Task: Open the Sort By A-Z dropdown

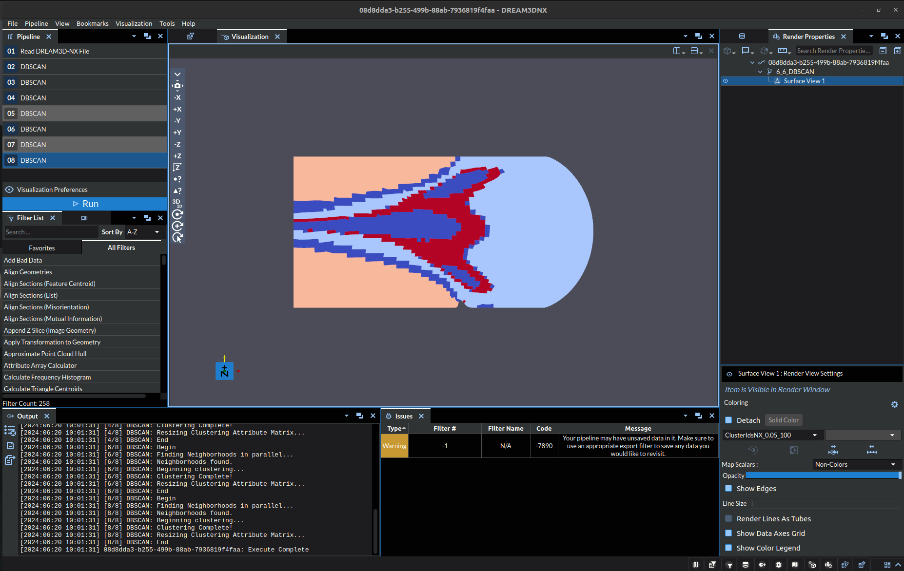Action: pyautogui.click(x=144, y=232)
